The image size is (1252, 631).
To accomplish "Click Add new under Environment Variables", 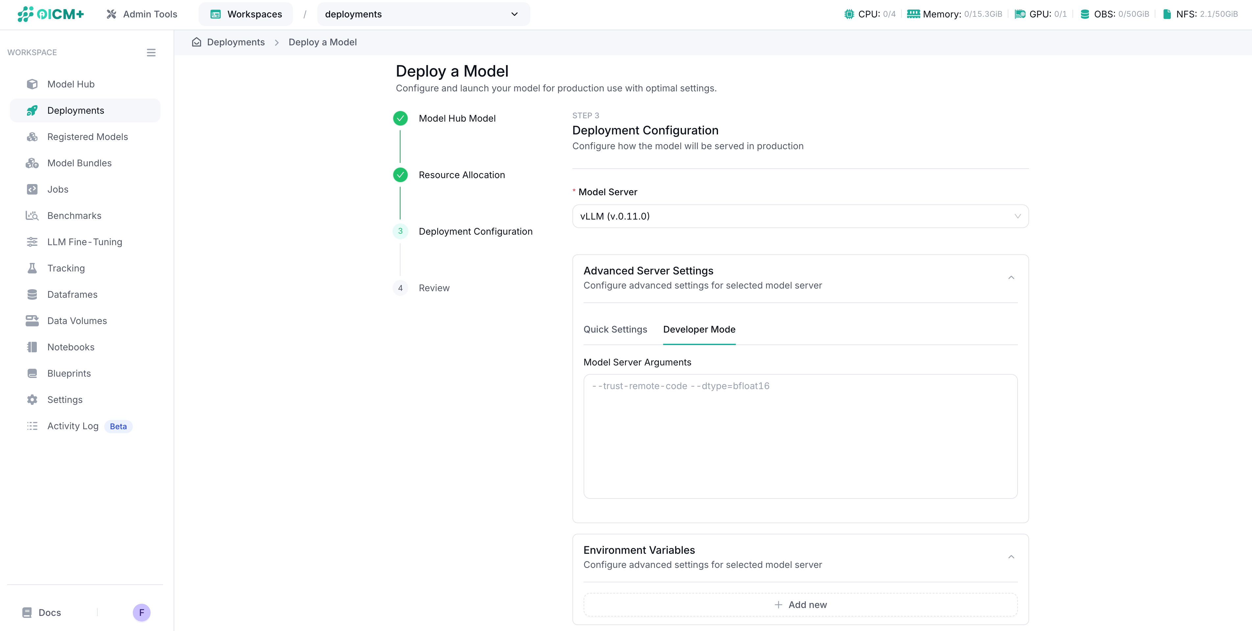I will 800,604.
